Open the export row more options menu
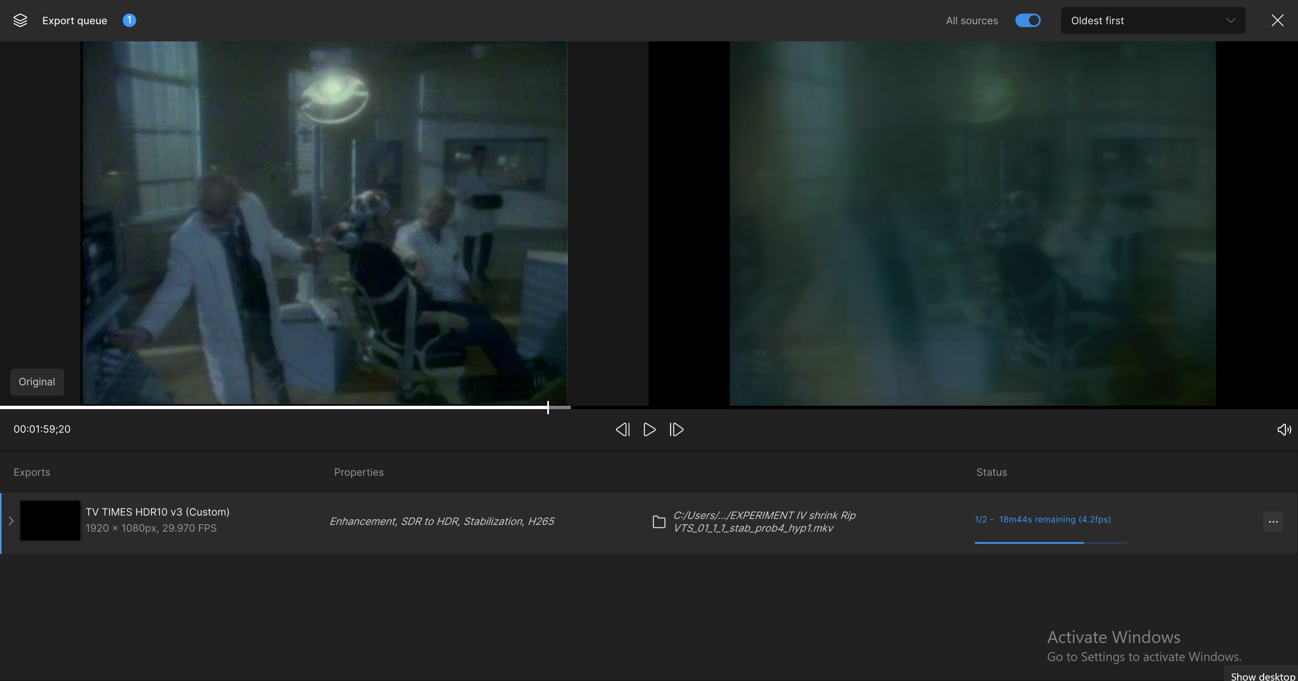 (x=1273, y=522)
